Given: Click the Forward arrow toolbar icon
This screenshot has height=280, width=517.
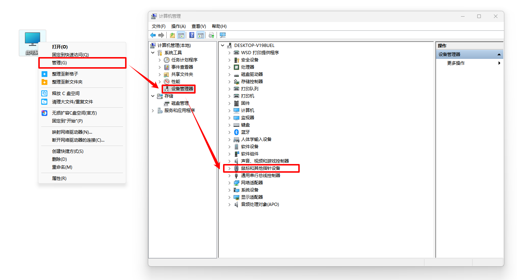Looking at the screenshot, I should click(x=161, y=35).
